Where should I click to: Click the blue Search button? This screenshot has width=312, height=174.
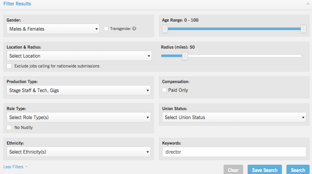pos(298,170)
